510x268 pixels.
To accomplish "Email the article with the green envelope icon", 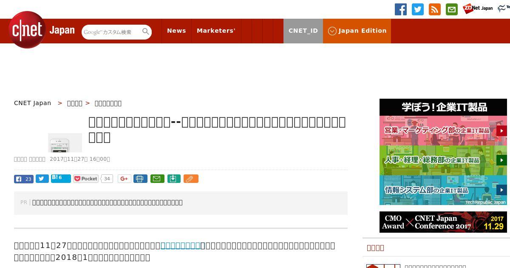I will 157,179.
